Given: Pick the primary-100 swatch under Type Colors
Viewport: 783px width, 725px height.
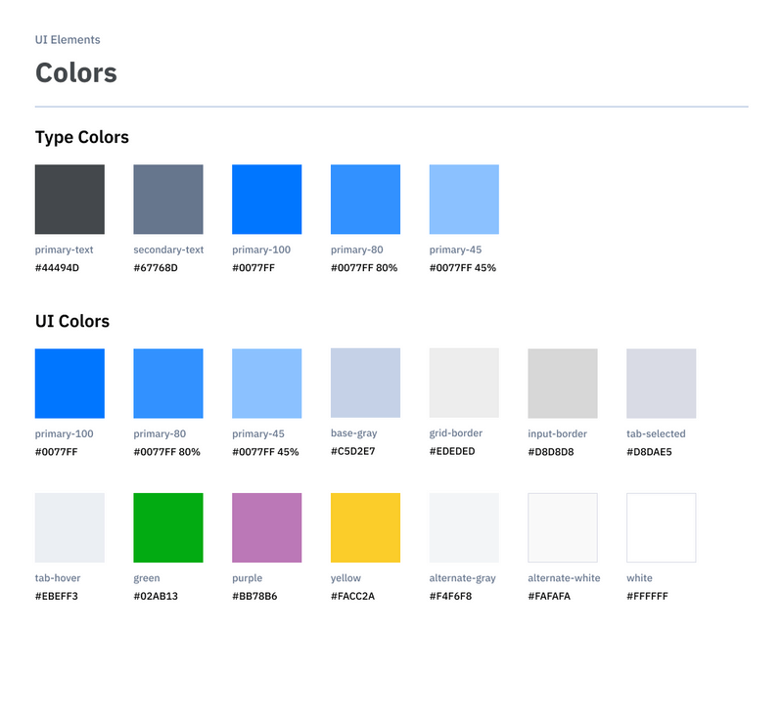Looking at the screenshot, I should pos(266,200).
